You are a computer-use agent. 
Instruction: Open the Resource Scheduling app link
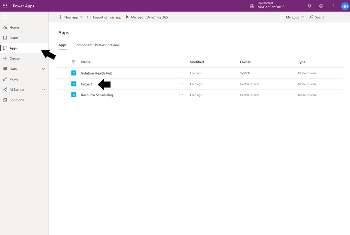(97, 95)
